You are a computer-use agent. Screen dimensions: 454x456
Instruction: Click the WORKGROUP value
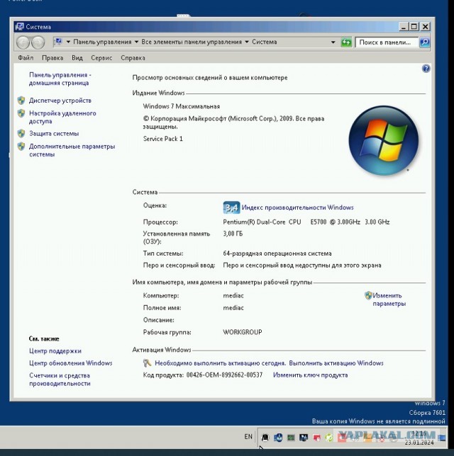[243, 332]
